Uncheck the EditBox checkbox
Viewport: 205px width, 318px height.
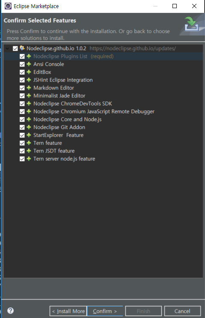click(22, 72)
